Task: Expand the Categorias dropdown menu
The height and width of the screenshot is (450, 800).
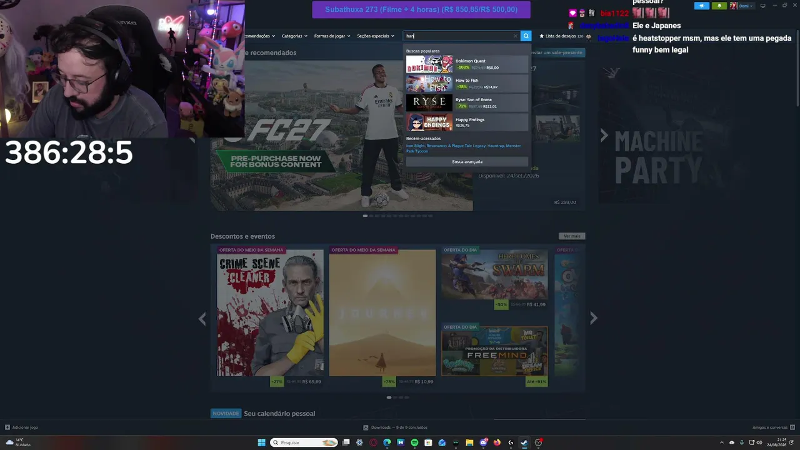Action: click(x=294, y=36)
